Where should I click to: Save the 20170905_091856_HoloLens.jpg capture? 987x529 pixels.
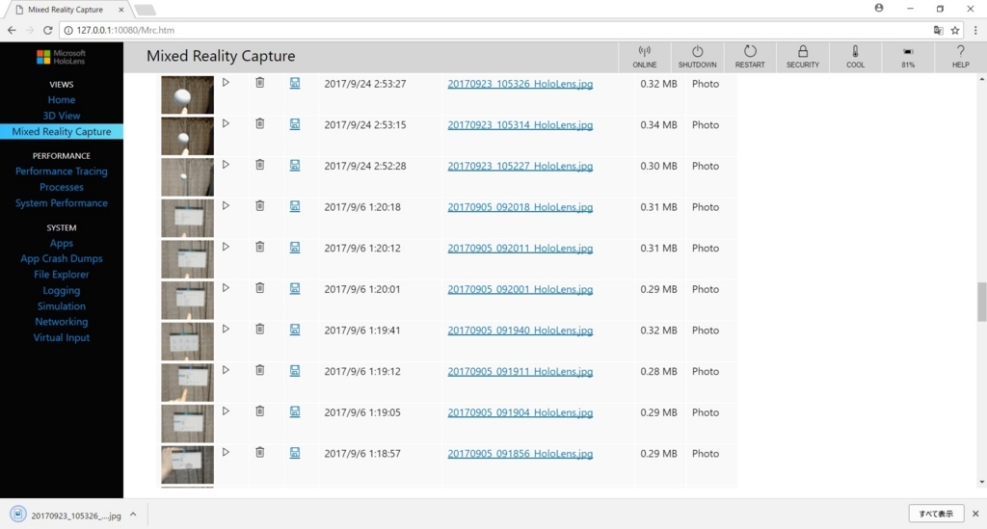tap(295, 452)
